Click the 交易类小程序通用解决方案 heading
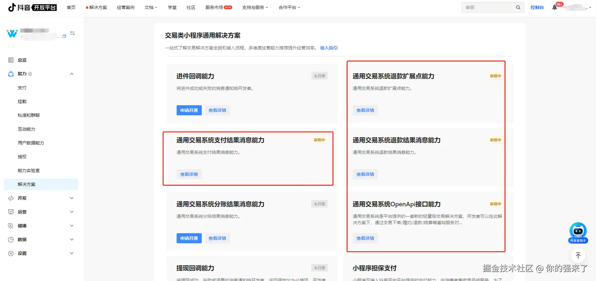 (203, 35)
